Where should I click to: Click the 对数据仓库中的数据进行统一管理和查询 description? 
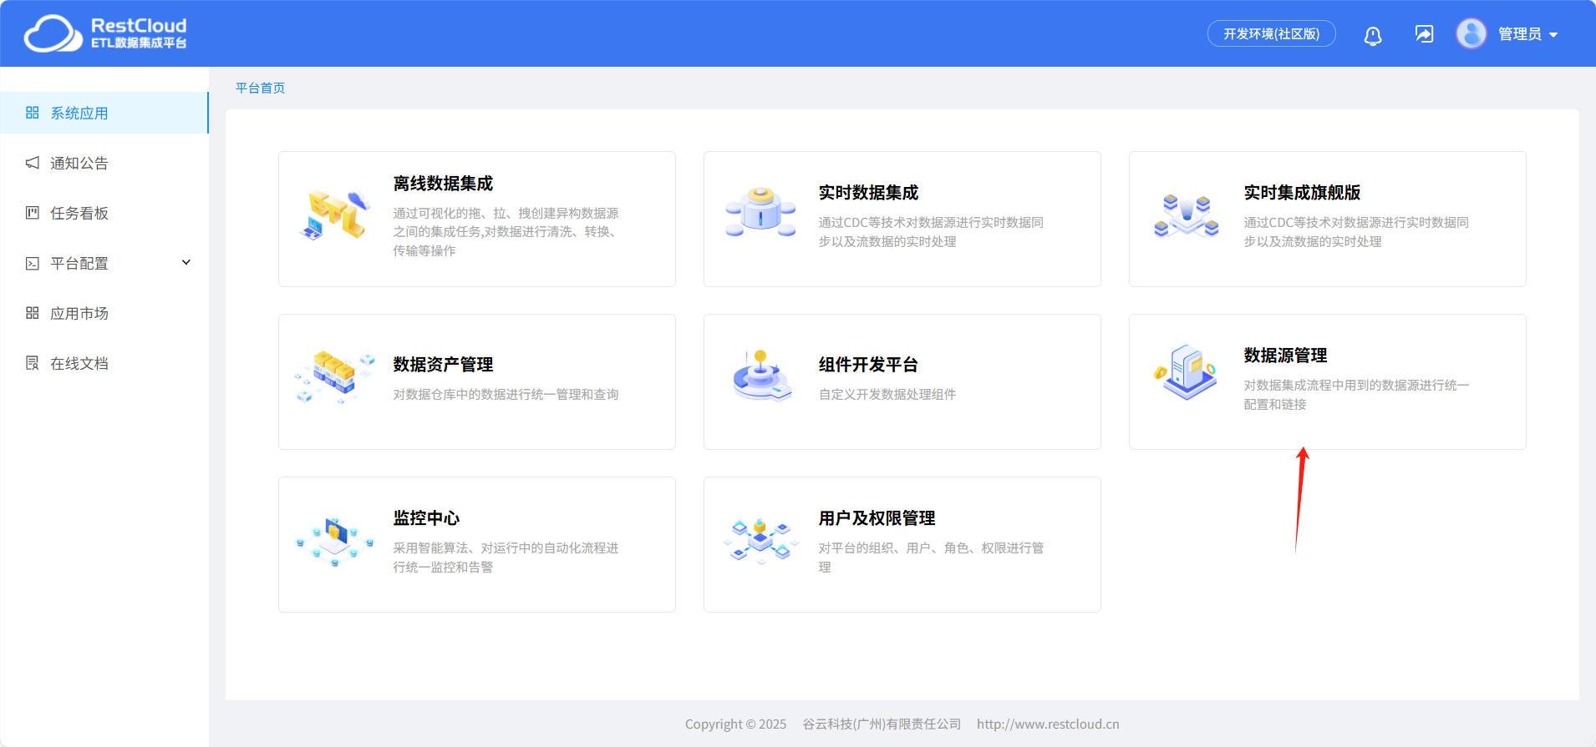tap(506, 394)
